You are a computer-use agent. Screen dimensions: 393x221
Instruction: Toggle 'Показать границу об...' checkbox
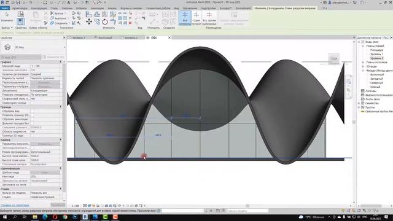click(x=32, y=115)
